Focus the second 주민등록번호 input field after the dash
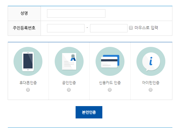181x128 pixels. [109, 28]
